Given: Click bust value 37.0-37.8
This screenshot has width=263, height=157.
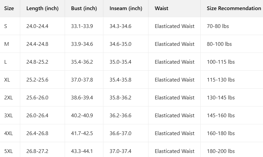Looking at the screenshot, I should coord(82,80).
